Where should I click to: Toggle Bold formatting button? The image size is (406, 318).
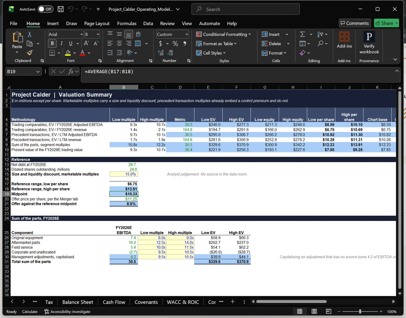tap(52, 43)
